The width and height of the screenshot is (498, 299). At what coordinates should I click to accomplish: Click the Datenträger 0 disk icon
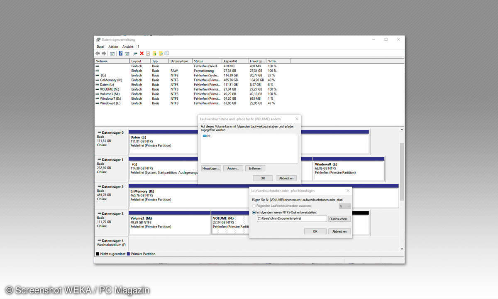pos(99,132)
